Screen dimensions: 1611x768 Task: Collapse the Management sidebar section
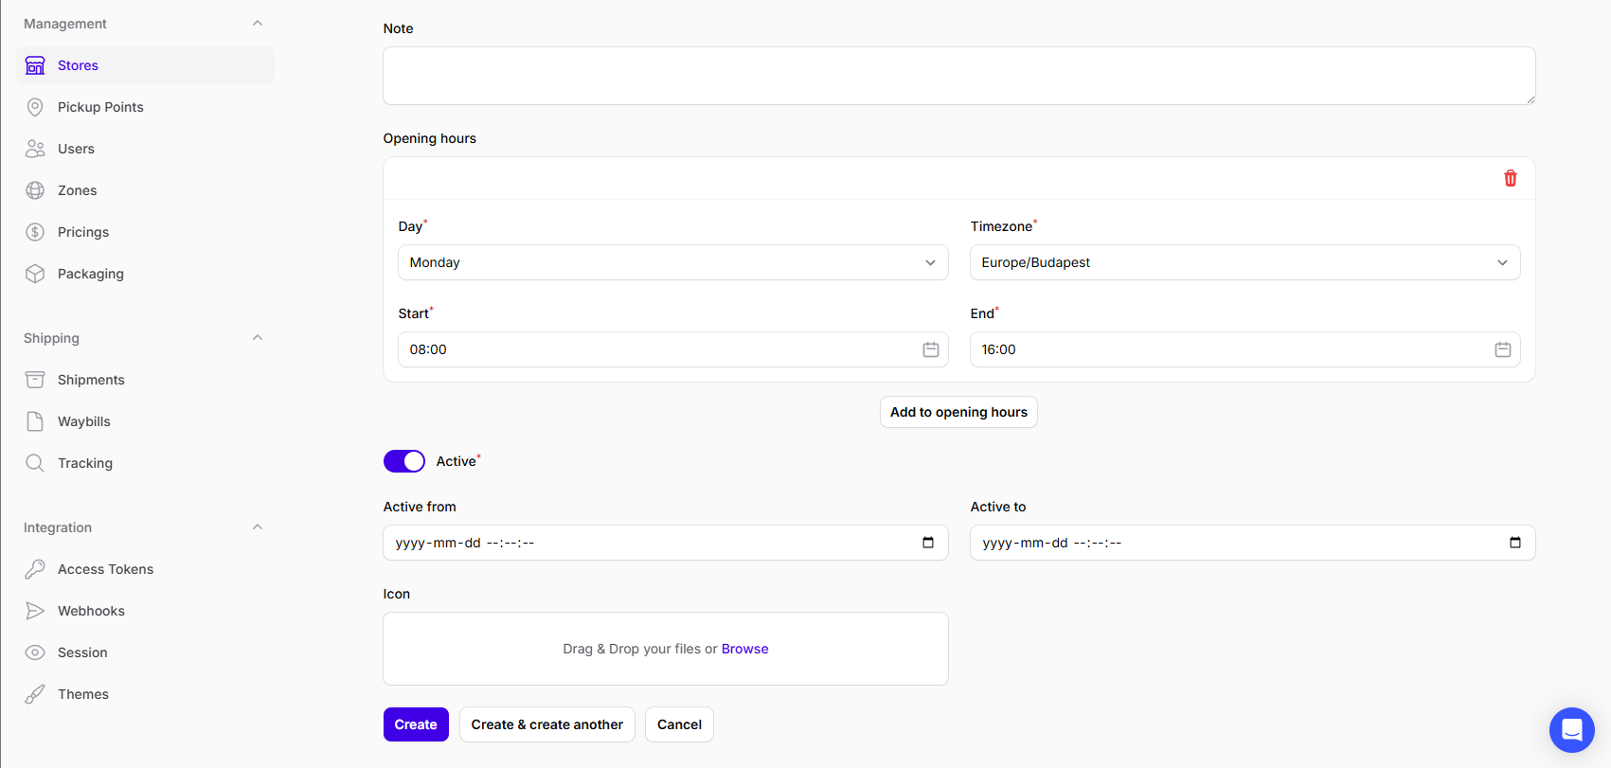[258, 24]
